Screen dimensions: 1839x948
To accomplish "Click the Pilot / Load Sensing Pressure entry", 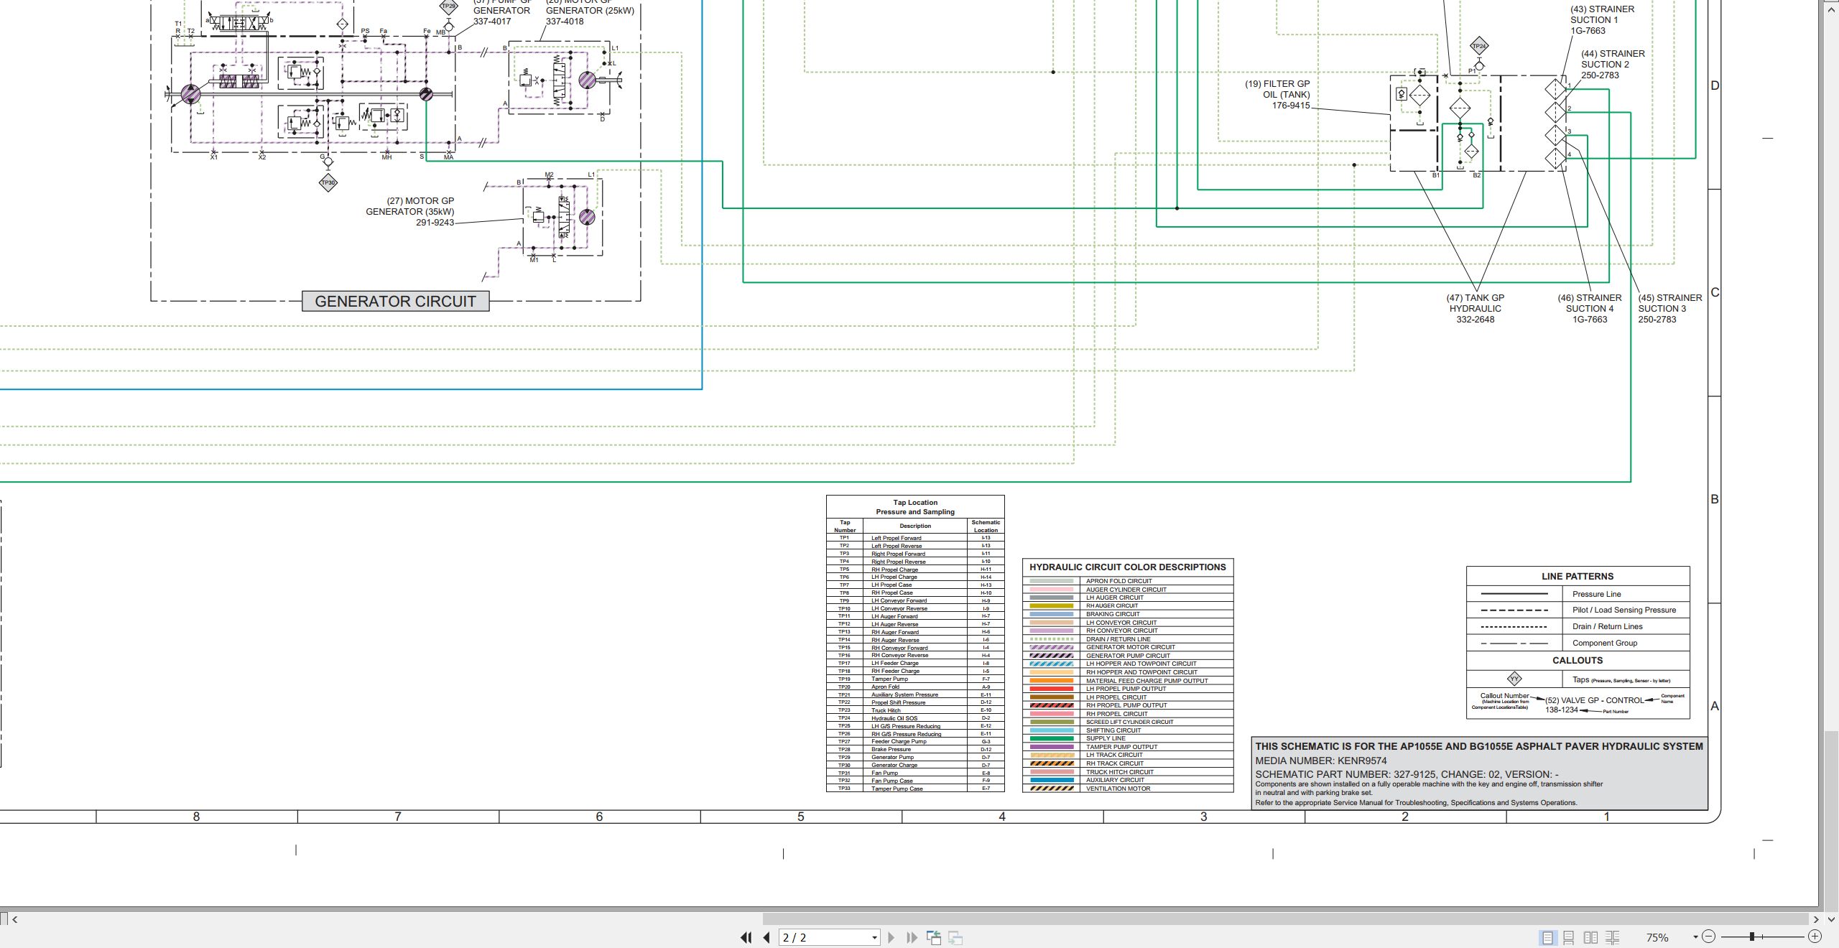I will (1578, 610).
